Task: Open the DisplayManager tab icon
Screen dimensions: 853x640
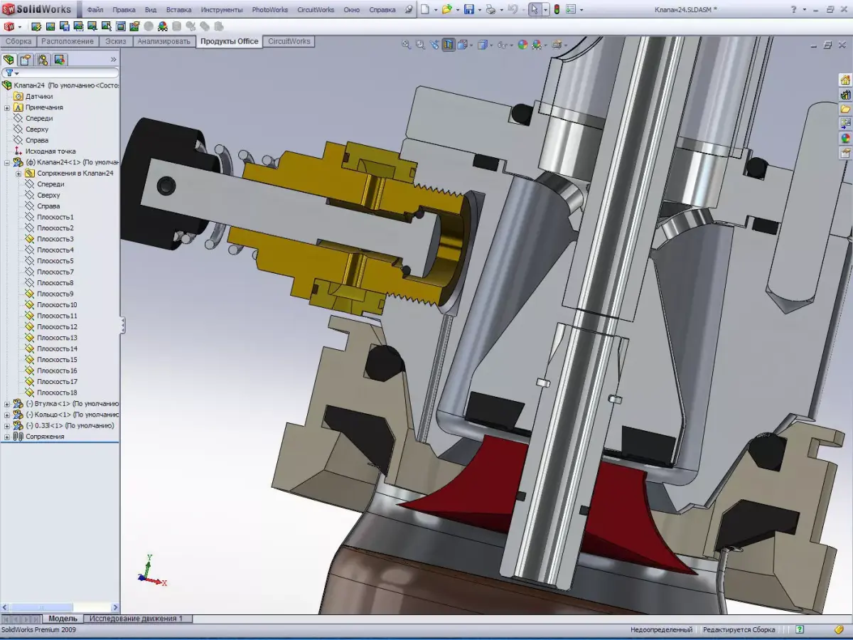Action: 60,60
